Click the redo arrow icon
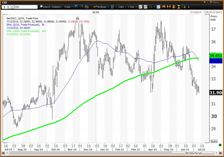 pyautogui.click(x=81, y=6)
